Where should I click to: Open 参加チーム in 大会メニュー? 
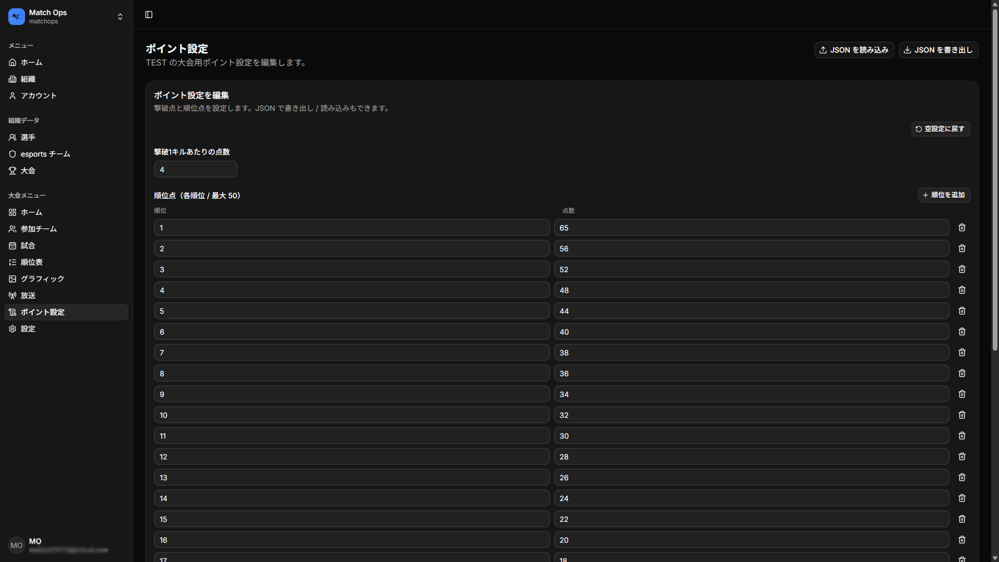pos(66,229)
